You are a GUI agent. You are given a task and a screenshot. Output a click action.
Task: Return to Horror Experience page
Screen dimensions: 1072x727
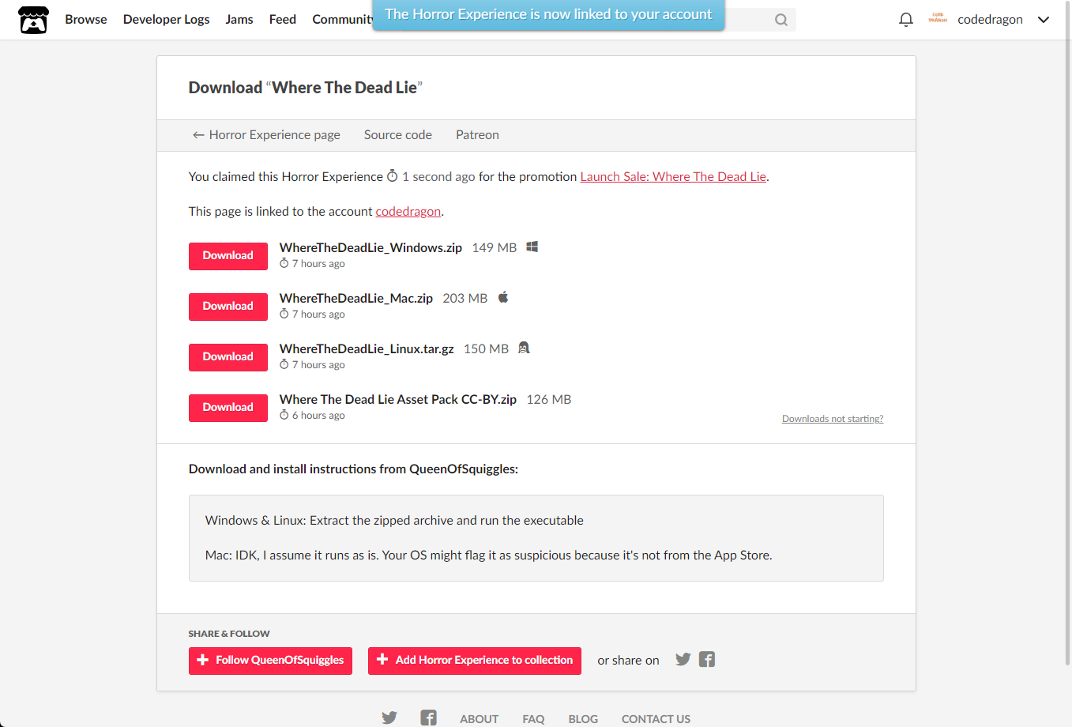266,135
